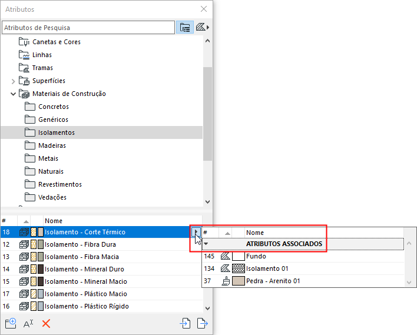Select Isolamento - Plástico Rígido row

click(x=101, y=306)
